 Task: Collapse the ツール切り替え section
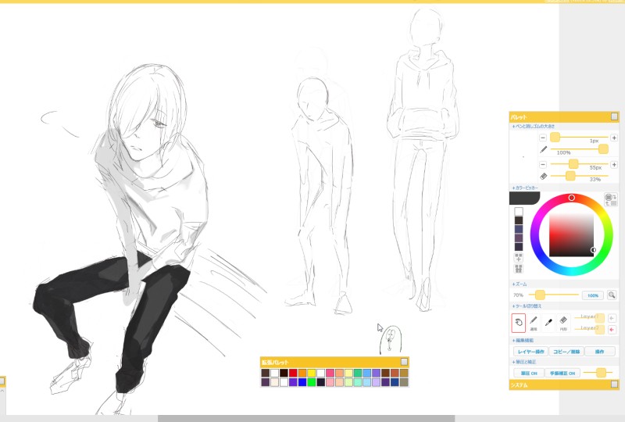[x=527, y=306]
